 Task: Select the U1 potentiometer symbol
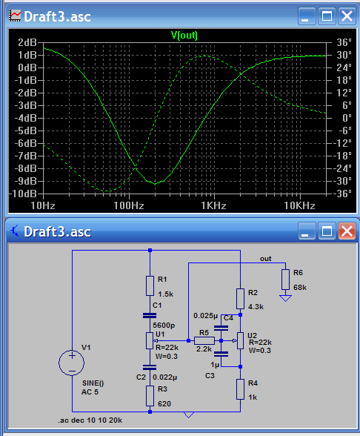tap(150, 340)
